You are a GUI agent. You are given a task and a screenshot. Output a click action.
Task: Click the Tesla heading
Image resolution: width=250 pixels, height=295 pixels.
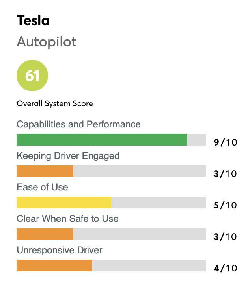33,20
